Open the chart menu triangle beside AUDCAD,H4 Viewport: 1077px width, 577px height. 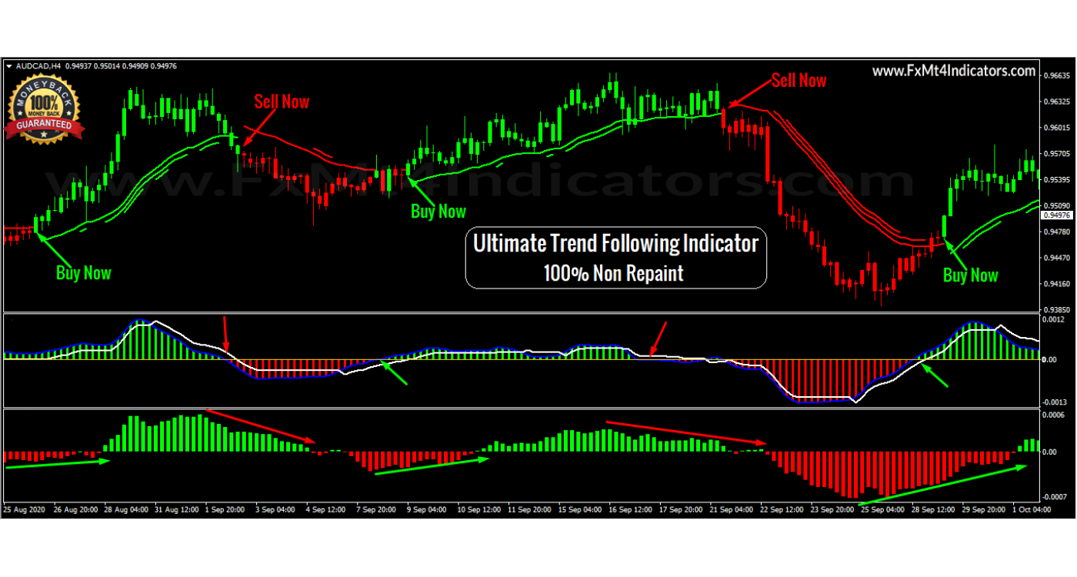coord(9,66)
